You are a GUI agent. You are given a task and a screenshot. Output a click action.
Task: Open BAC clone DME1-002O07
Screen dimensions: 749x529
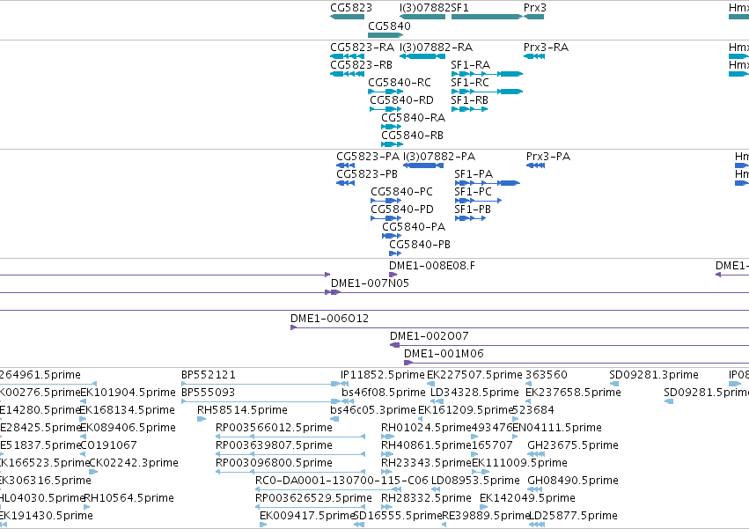569,345
